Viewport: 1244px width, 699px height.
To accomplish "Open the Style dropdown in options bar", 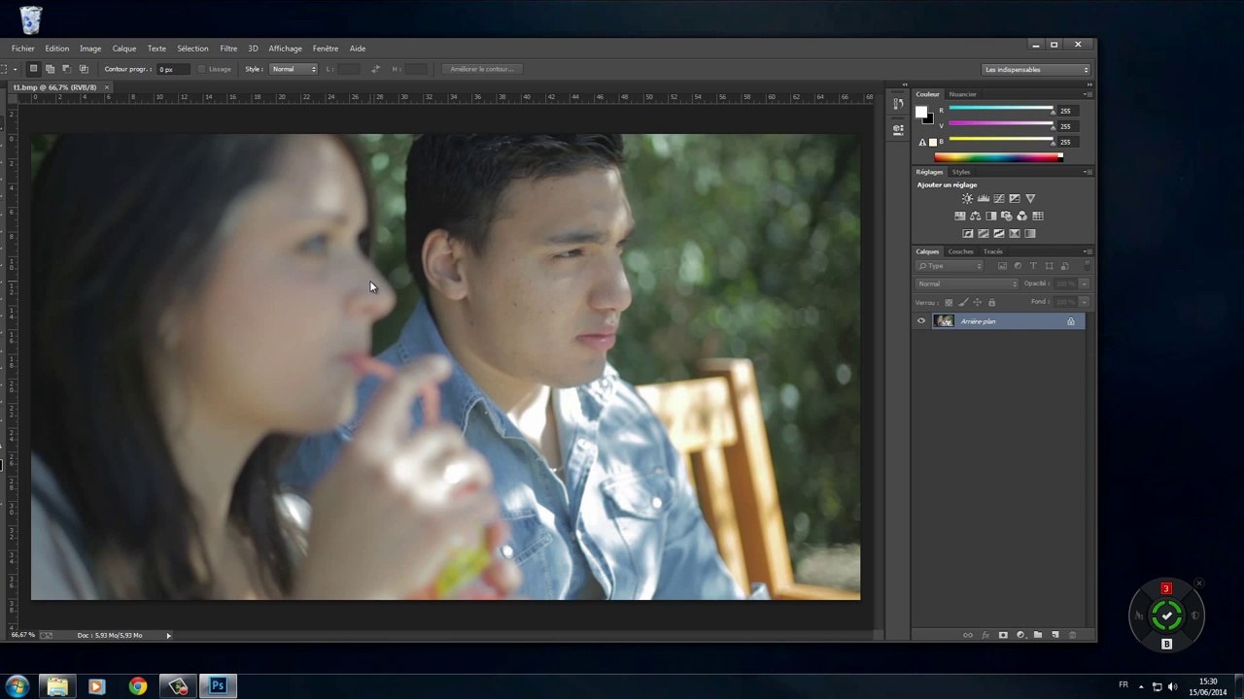I will click(294, 69).
